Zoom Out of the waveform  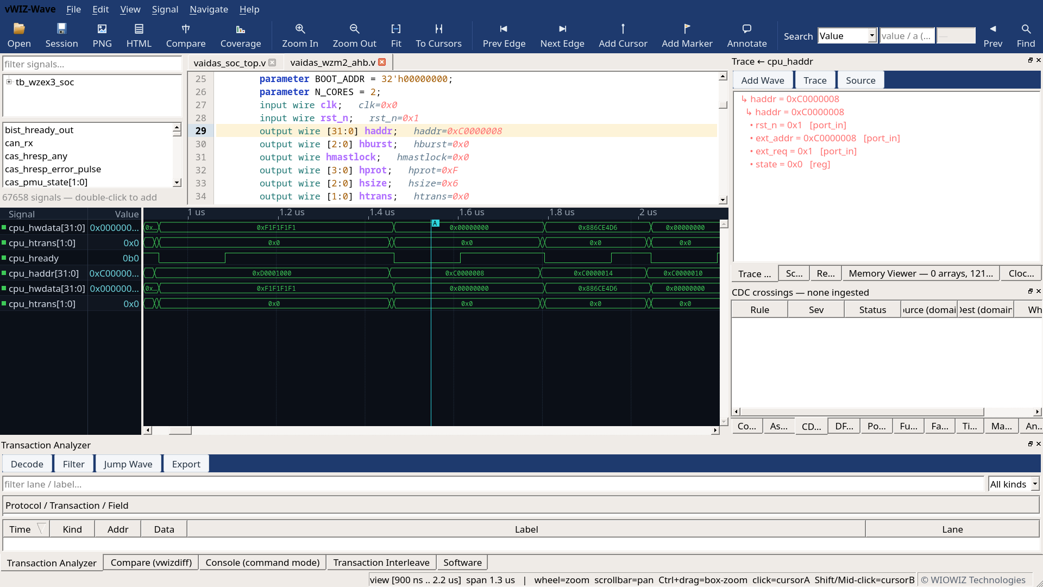pos(354,35)
